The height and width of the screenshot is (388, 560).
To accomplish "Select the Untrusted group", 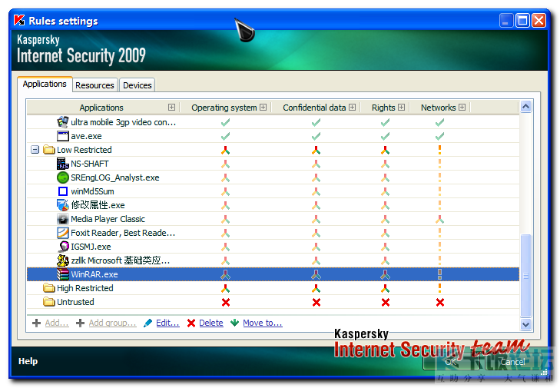I will [x=273, y=302].
